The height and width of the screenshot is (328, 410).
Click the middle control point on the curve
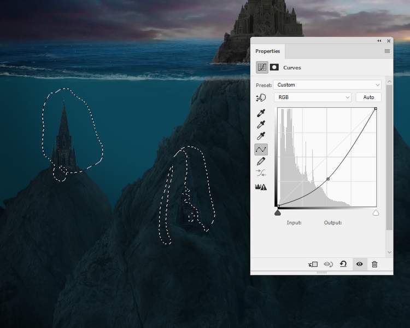[327, 179]
